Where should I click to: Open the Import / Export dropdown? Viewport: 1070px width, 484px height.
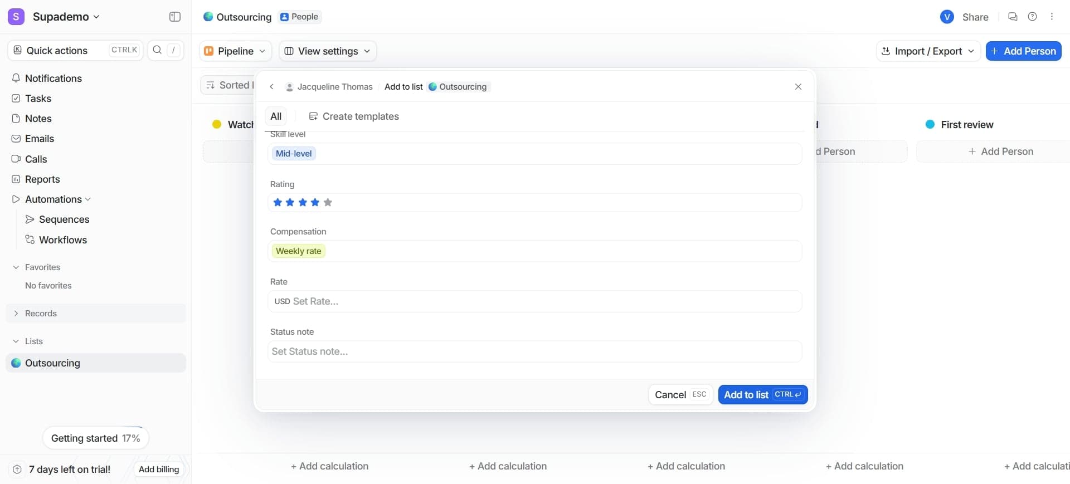[928, 51]
